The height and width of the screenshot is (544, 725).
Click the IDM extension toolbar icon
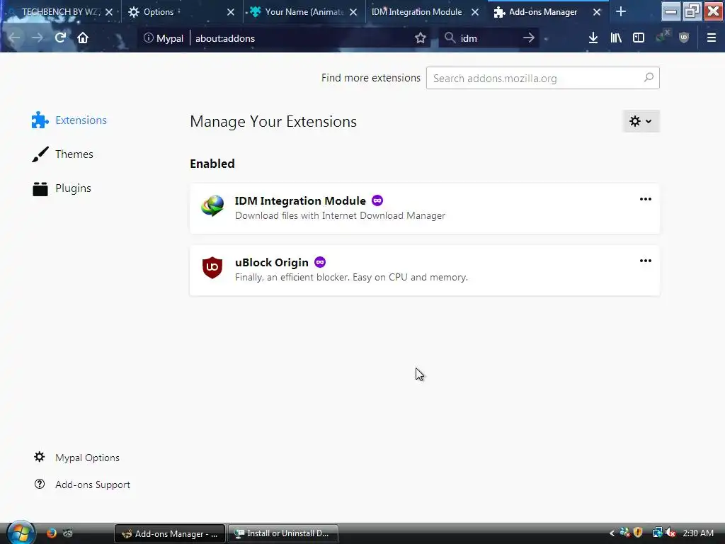tap(662, 36)
